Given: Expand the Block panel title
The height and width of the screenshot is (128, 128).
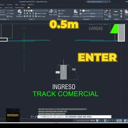Looking at the screenshot, I should tap(60, 19).
